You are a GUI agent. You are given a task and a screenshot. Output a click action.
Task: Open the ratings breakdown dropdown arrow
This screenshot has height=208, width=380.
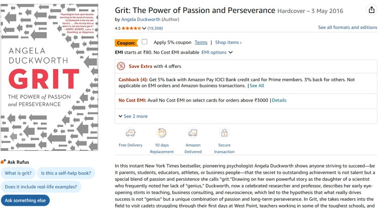144,28
